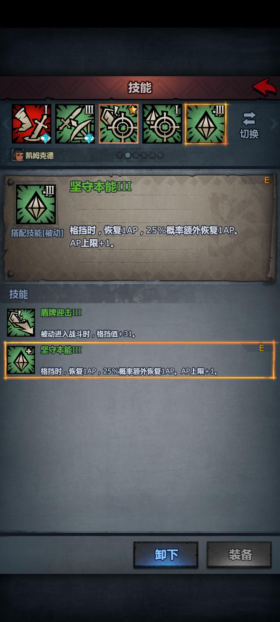Select the starred crosshair skill slot
The image size is (280, 622).
(118, 124)
